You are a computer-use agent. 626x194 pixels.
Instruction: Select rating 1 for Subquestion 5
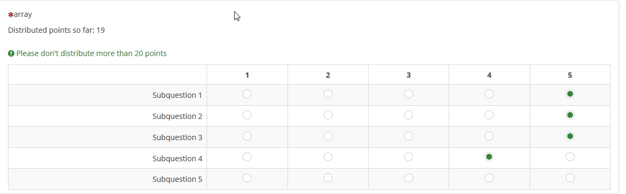(247, 178)
